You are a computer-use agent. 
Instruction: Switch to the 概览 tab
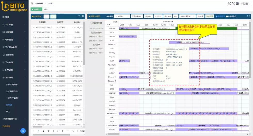coord(46,9)
